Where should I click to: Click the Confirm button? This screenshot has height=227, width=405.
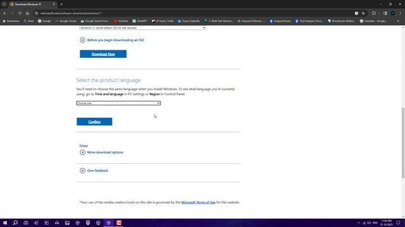(94, 122)
